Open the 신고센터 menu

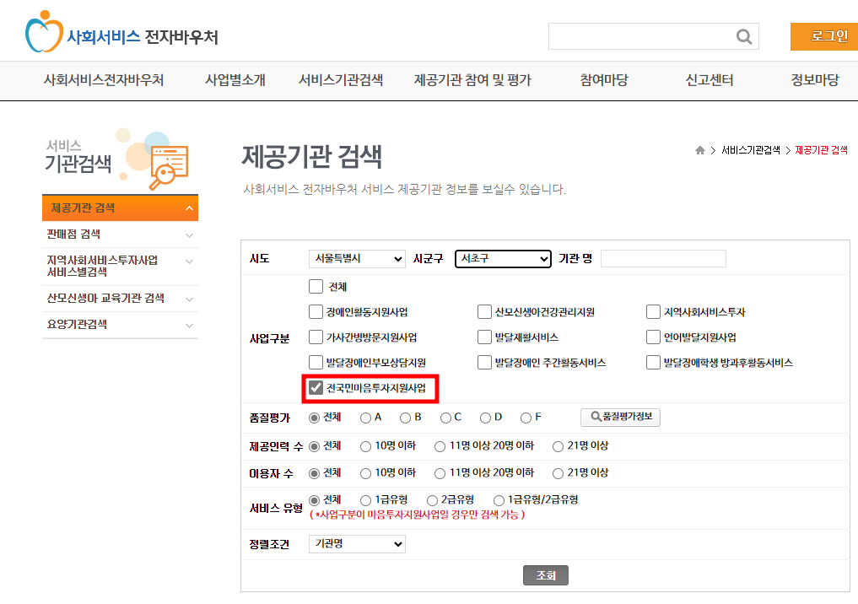pyautogui.click(x=709, y=80)
